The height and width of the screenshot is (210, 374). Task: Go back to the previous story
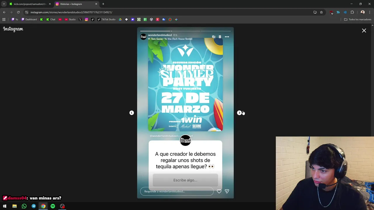(x=132, y=113)
